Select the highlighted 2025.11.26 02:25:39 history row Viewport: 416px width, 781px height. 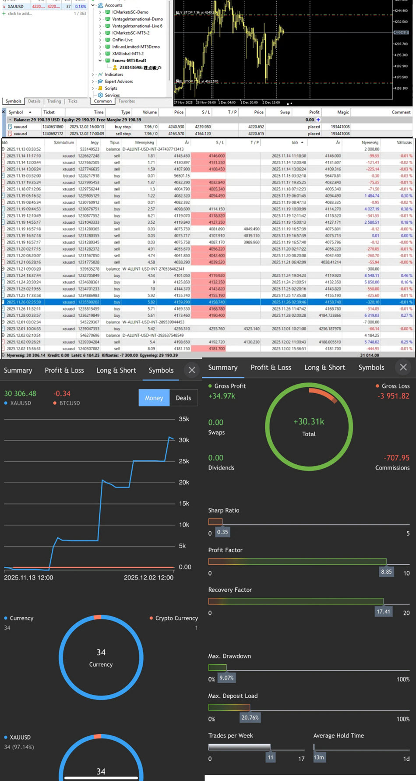pos(207,302)
